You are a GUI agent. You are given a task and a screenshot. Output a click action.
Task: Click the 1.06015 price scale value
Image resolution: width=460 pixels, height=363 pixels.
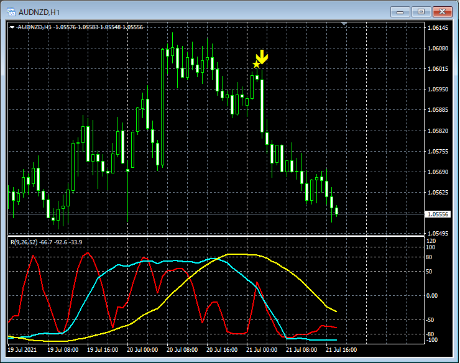(438, 68)
